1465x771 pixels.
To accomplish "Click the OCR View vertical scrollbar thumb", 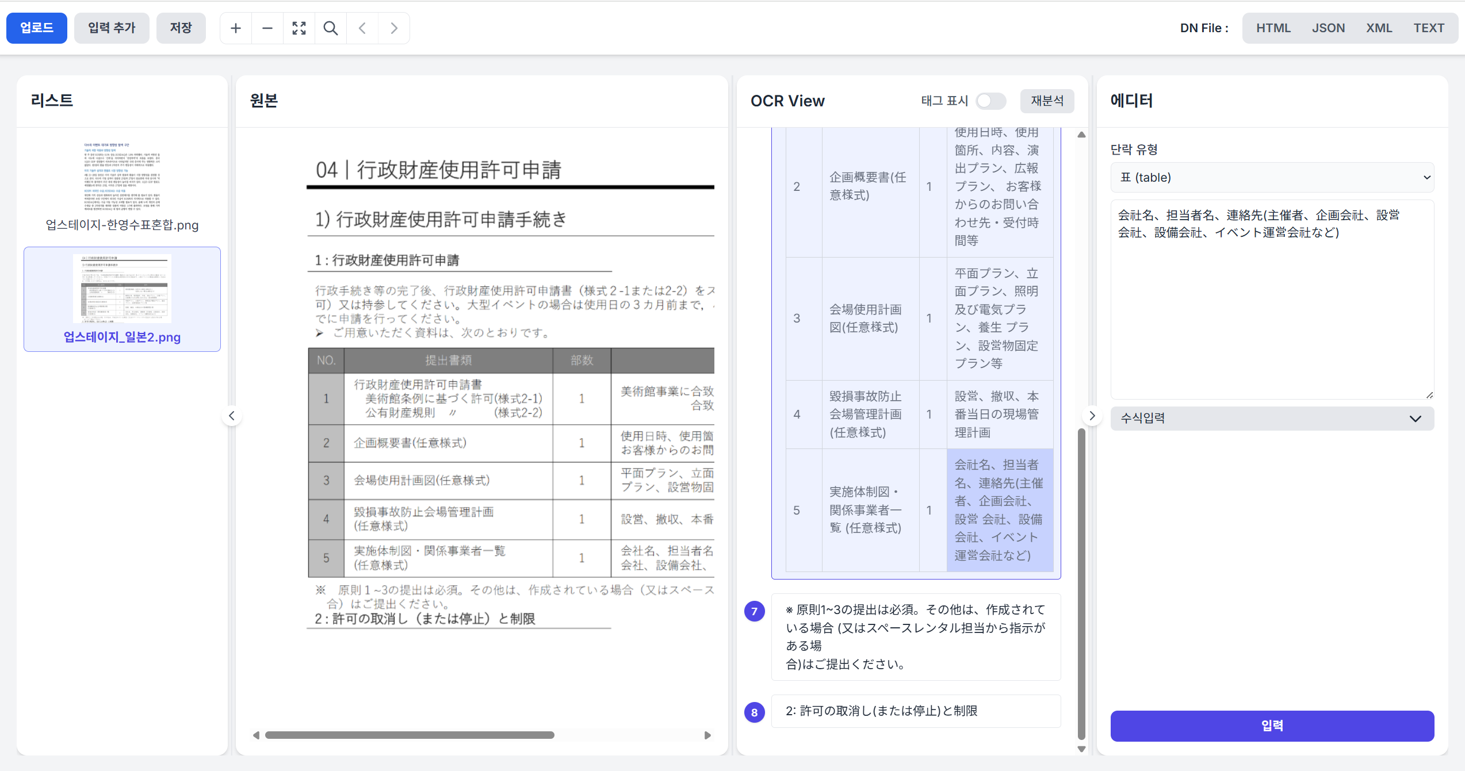I will [x=1081, y=583].
